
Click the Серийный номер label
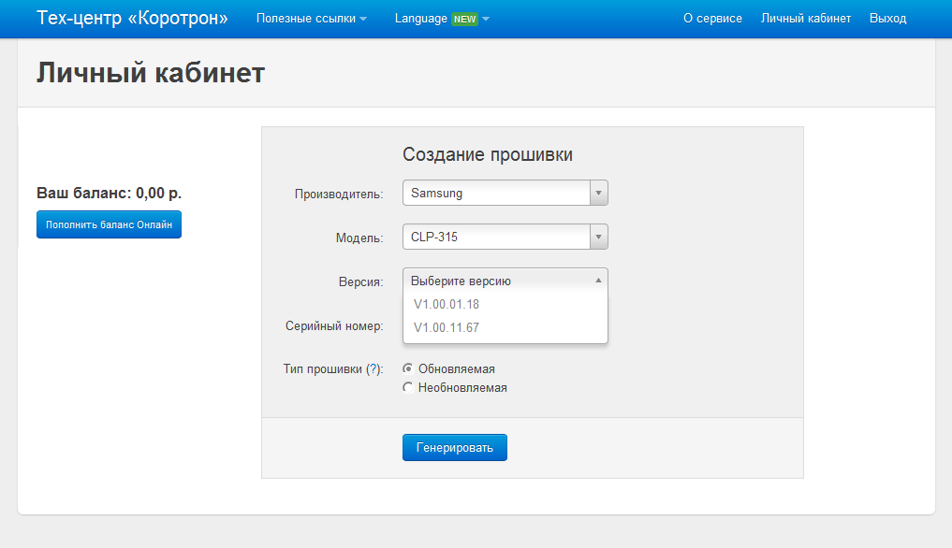334,325
